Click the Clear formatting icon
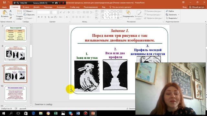Screen dimensions: 207x116 click(69, 12)
